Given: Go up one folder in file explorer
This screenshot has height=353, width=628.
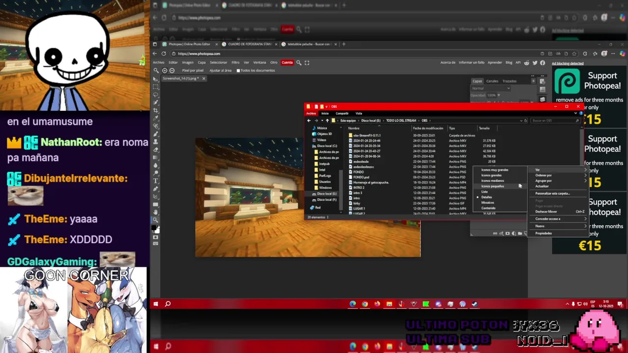Looking at the screenshot, I should [327, 121].
